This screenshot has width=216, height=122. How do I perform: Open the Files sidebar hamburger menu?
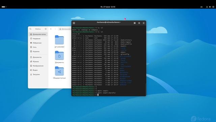[46, 29]
